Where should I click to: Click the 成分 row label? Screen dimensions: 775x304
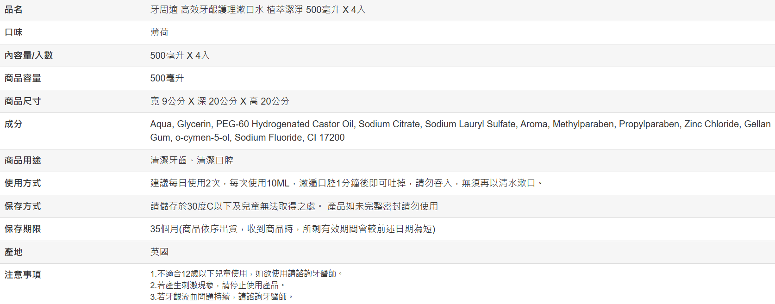click(x=13, y=124)
